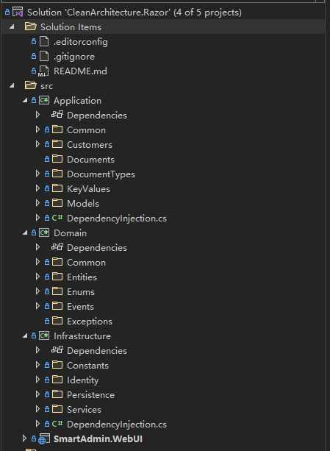This screenshot has height=451, width=330.
Task: Expand the SmartAdmin.WebUI project node
Action: click(x=24, y=438)
